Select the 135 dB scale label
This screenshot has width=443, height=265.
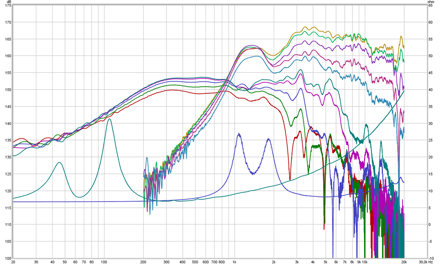[8, 140]
